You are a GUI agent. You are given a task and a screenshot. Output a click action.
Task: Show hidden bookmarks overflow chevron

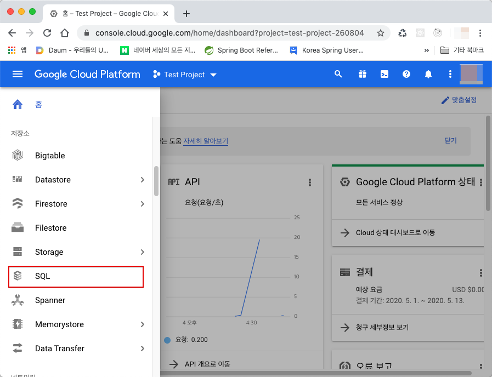pyautogui.click(x=426, y=50)
